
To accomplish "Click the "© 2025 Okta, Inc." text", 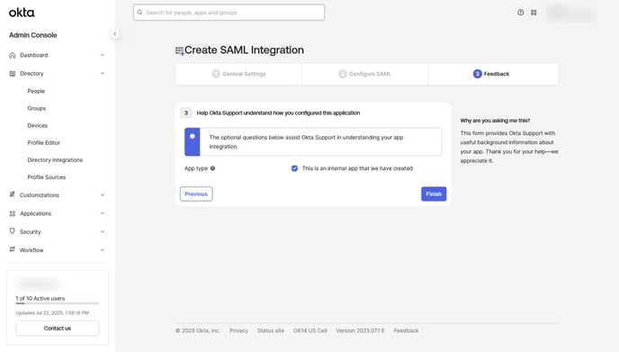I will click(198, 330).
